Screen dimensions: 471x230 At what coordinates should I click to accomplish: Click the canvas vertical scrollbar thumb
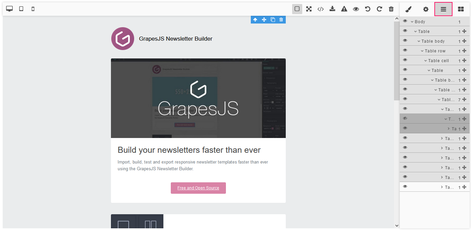[x=397, y=61]
